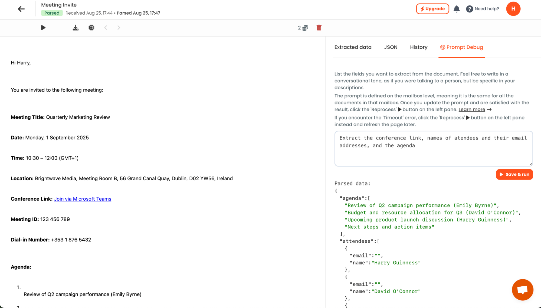
Task: Click the Need help? question icon
Action: coord(469,9)
